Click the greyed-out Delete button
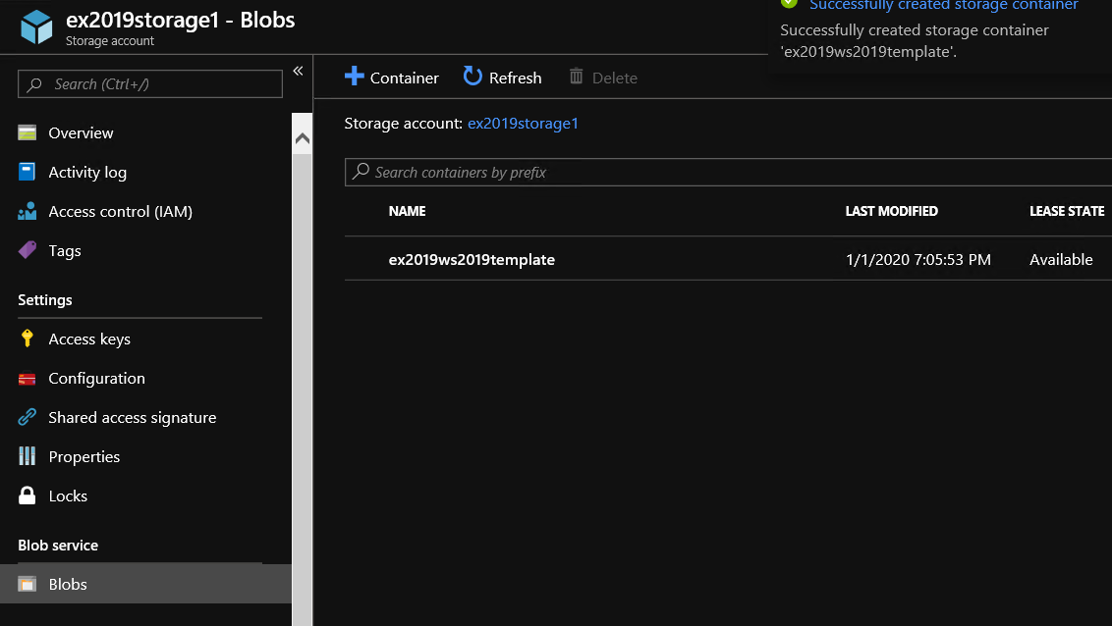 click(x=603, y=78)
